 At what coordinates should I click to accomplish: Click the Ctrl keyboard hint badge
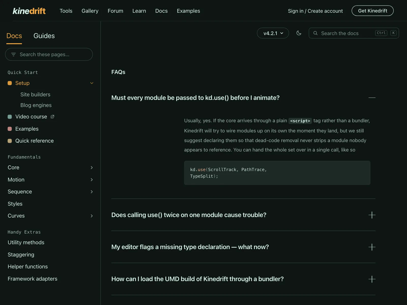(x=381, y=33)
